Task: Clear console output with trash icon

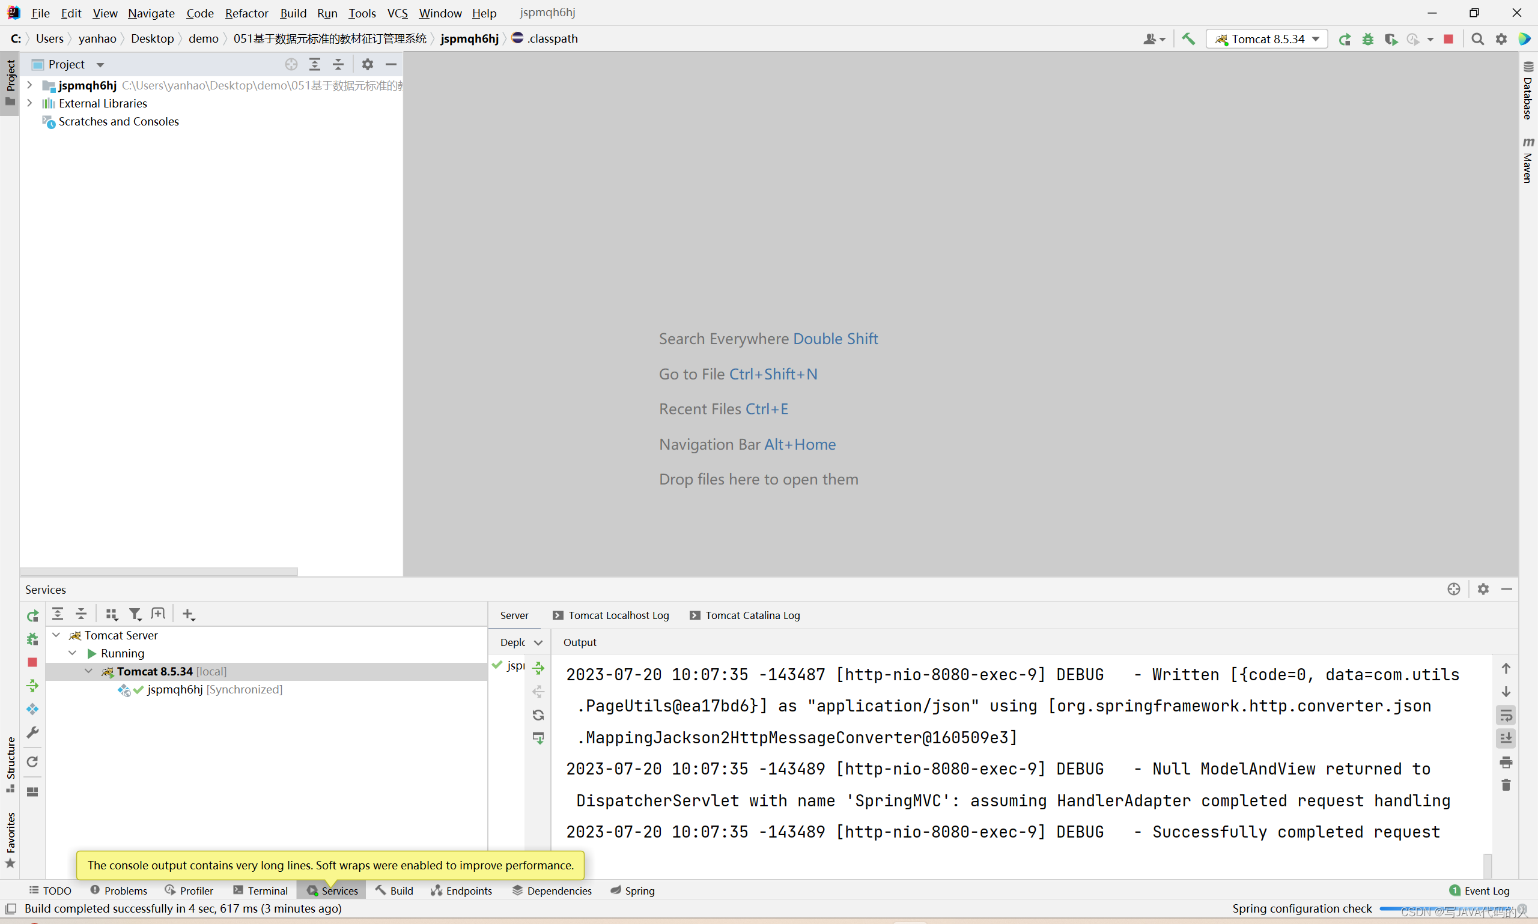Action: tap(1506, 785)
